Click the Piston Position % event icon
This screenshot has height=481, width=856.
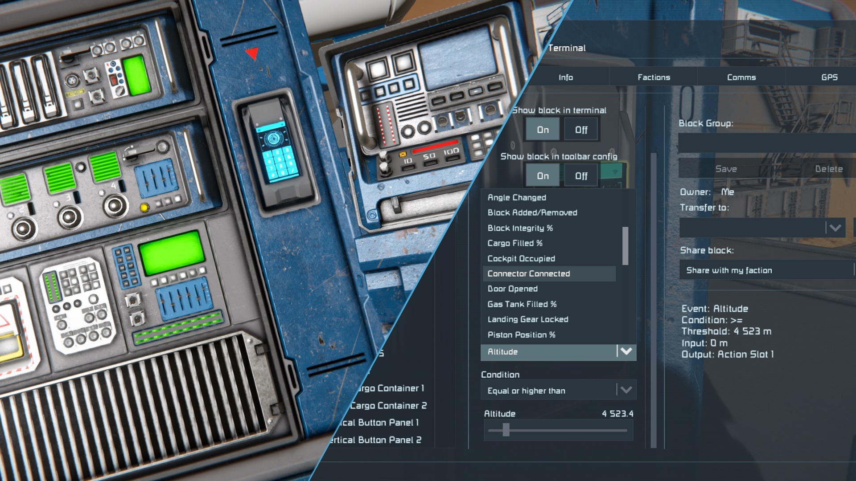pyautogui.click(x=522, y=334)
